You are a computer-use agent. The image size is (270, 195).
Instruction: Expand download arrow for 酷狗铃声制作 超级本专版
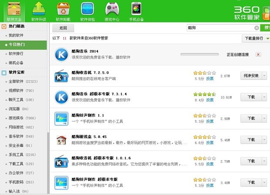pyautogui.click(x=264, y=182)
